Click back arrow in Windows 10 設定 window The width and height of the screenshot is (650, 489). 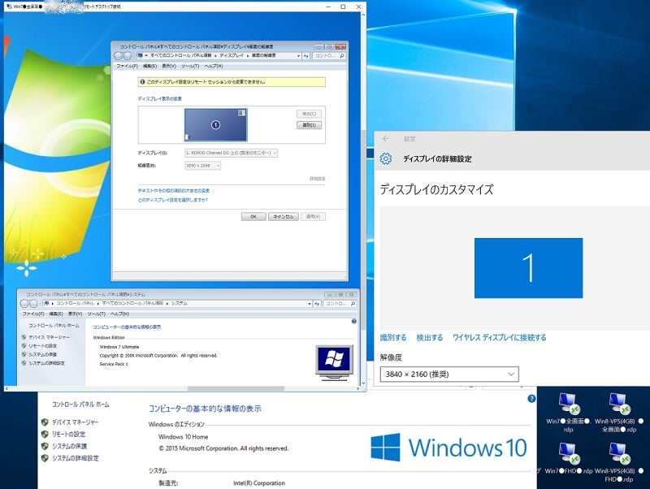click(386, 139)
